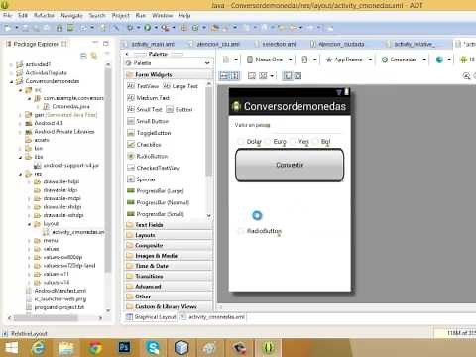476x357 pixels.
Task: Choose the ProgressBar (Large) palette widget
Action: (156, 191)
